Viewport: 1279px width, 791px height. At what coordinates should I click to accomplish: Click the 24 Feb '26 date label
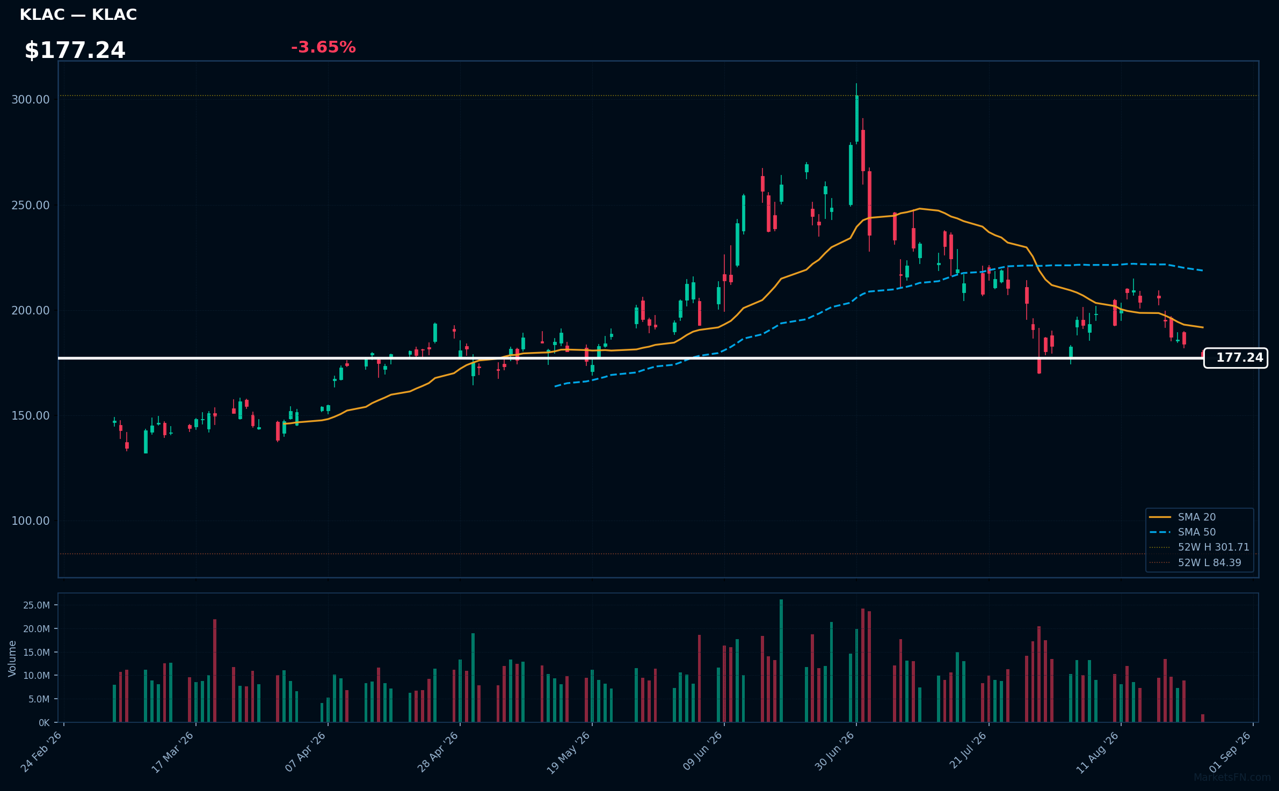click(41, 752)
